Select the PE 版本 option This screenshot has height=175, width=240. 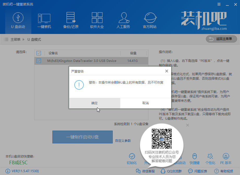tap(226, 159)
